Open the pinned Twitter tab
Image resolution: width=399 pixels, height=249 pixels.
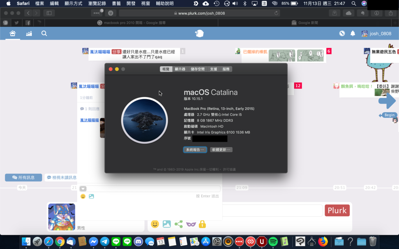[x=16, y=23]
